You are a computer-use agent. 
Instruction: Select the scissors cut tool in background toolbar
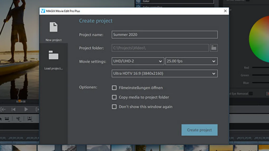point(18,119)
